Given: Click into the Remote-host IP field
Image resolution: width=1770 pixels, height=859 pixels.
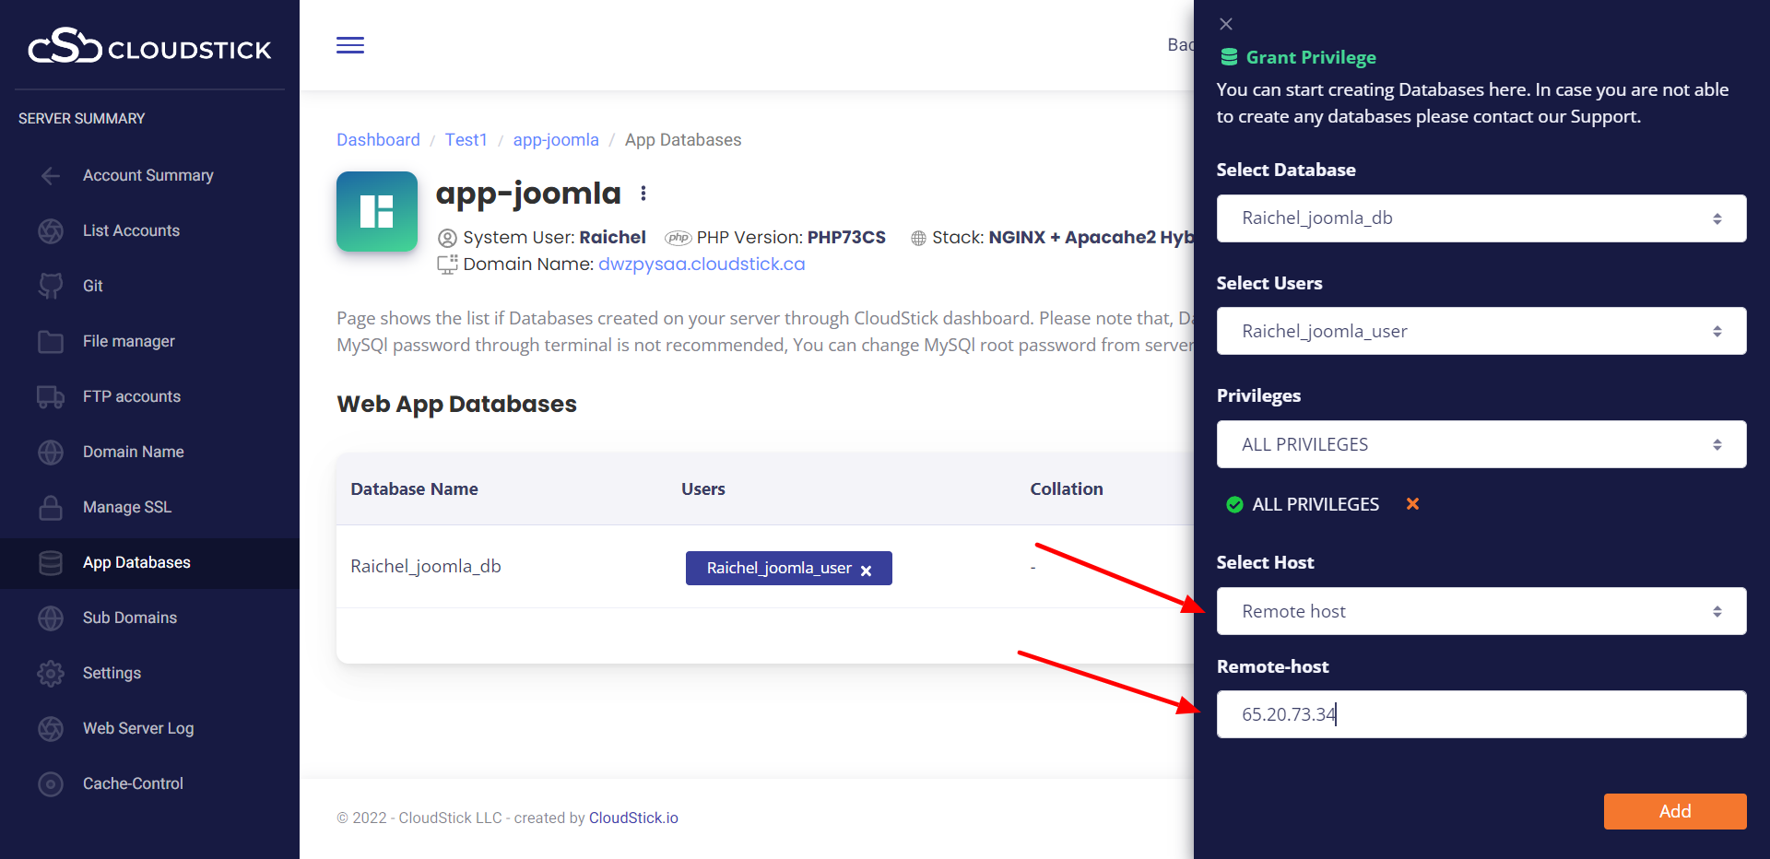Looking at the screenshot, I should (x=1481, y=714).
